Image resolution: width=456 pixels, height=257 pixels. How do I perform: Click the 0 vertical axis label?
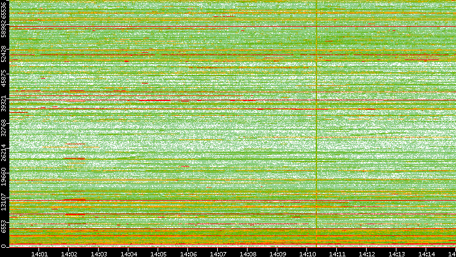click(x=4, y=246)
